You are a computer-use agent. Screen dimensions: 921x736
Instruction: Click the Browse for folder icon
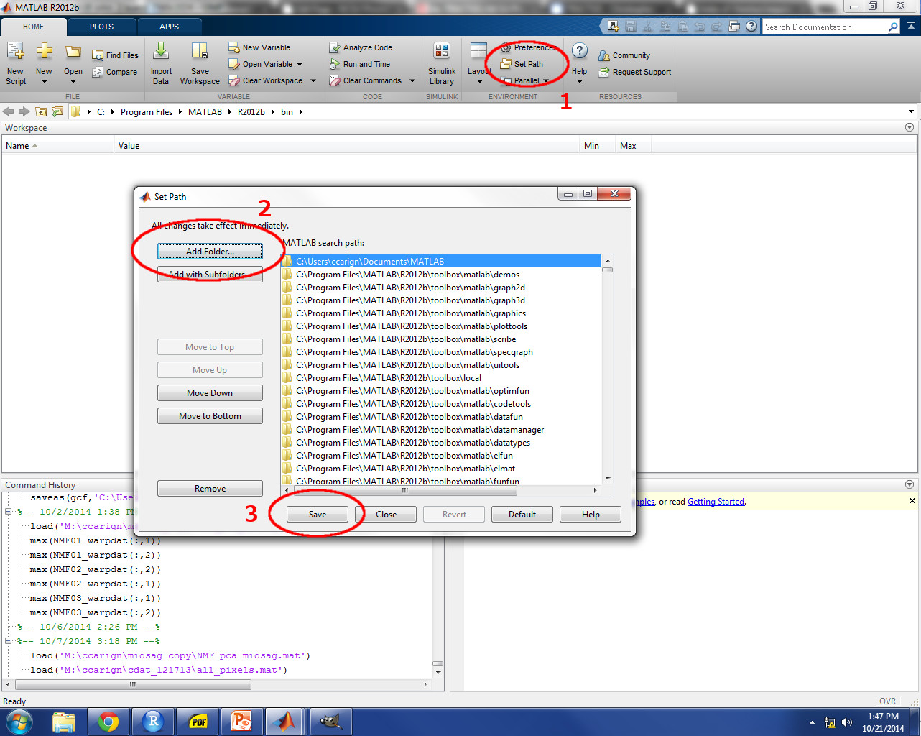pos(57,111)
